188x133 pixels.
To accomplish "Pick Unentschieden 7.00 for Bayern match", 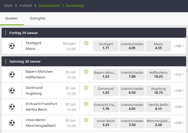I will pyautogui.click(x=132, y=75).
